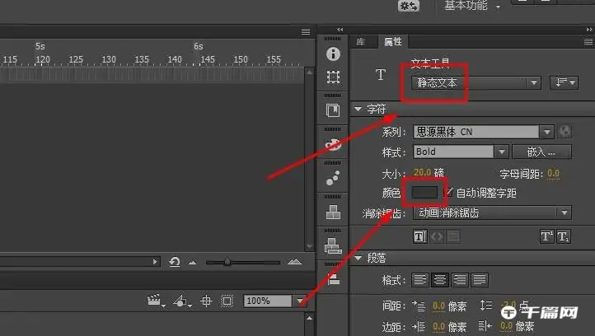This screenshot has height=336, width=595.
Task: Select align center paragraph format
Action: point(440,280)
